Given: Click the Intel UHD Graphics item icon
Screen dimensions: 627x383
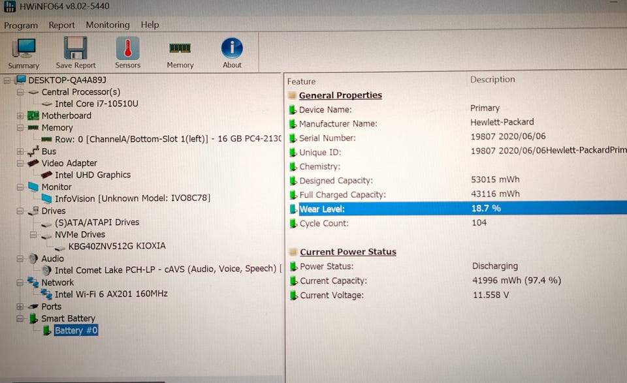Looking at the screenshot, I should [x=46, y=175].
